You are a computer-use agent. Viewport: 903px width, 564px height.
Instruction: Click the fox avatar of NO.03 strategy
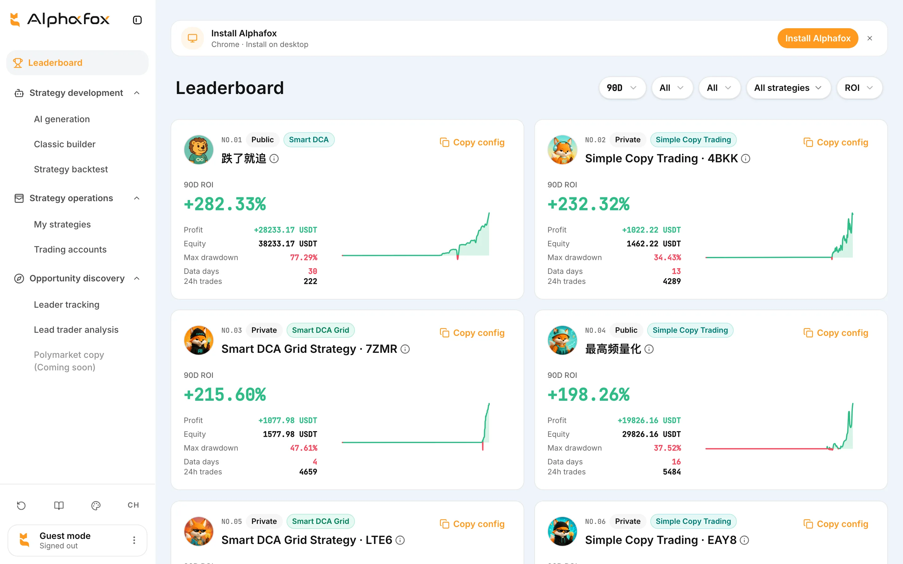pos(198,340)
